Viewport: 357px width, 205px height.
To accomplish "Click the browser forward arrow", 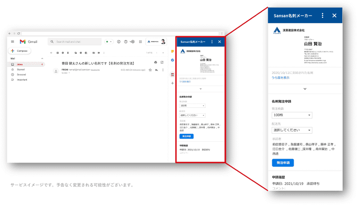I will click(14, 33).
